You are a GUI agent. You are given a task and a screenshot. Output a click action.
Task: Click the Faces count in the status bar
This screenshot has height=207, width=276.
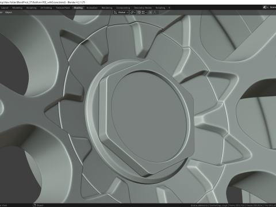point(254,205)
